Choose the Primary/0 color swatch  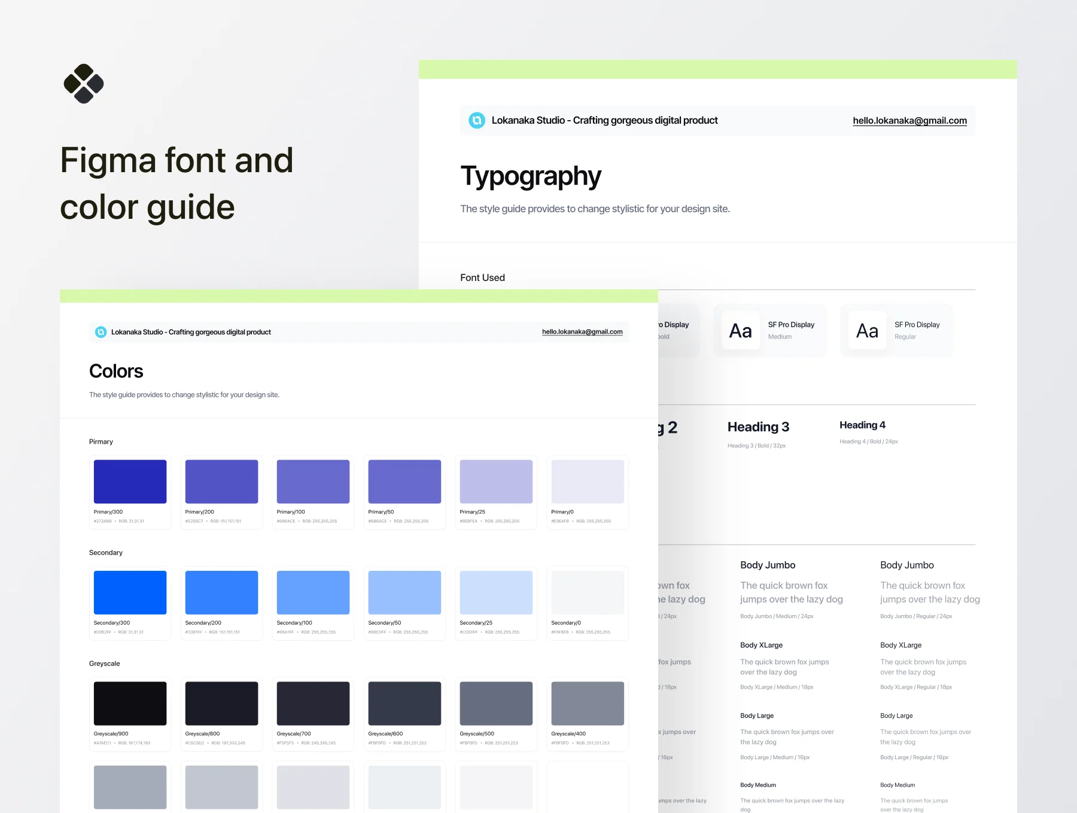[x=588, y=481]
